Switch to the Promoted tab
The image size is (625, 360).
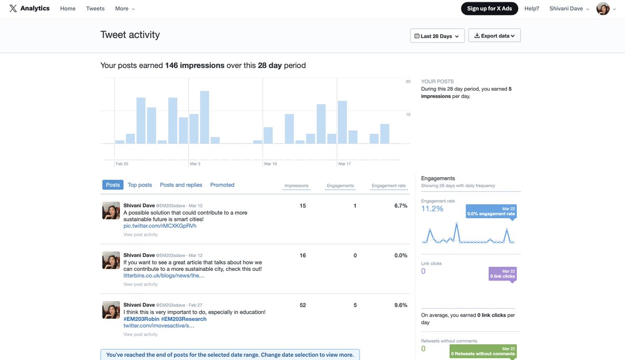[x=222, y=185]
